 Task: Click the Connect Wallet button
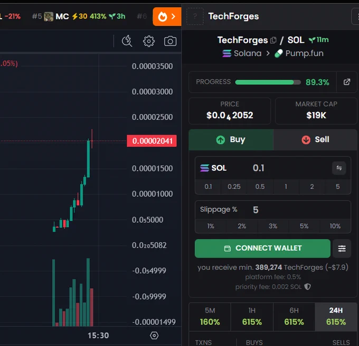coord(262,249)
